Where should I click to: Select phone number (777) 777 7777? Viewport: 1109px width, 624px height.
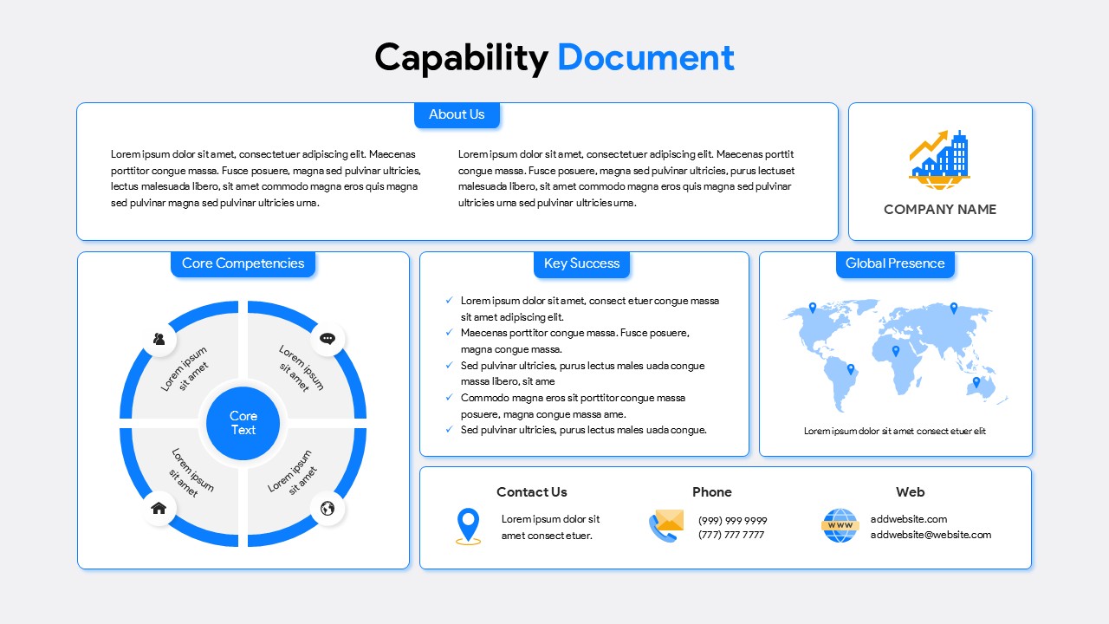pyautogui.click(x=731, y=536)
